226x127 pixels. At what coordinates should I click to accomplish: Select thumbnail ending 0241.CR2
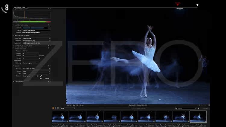[164, 117]
